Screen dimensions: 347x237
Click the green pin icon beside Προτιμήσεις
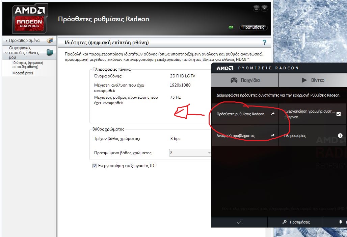click(x=231, y=27)
